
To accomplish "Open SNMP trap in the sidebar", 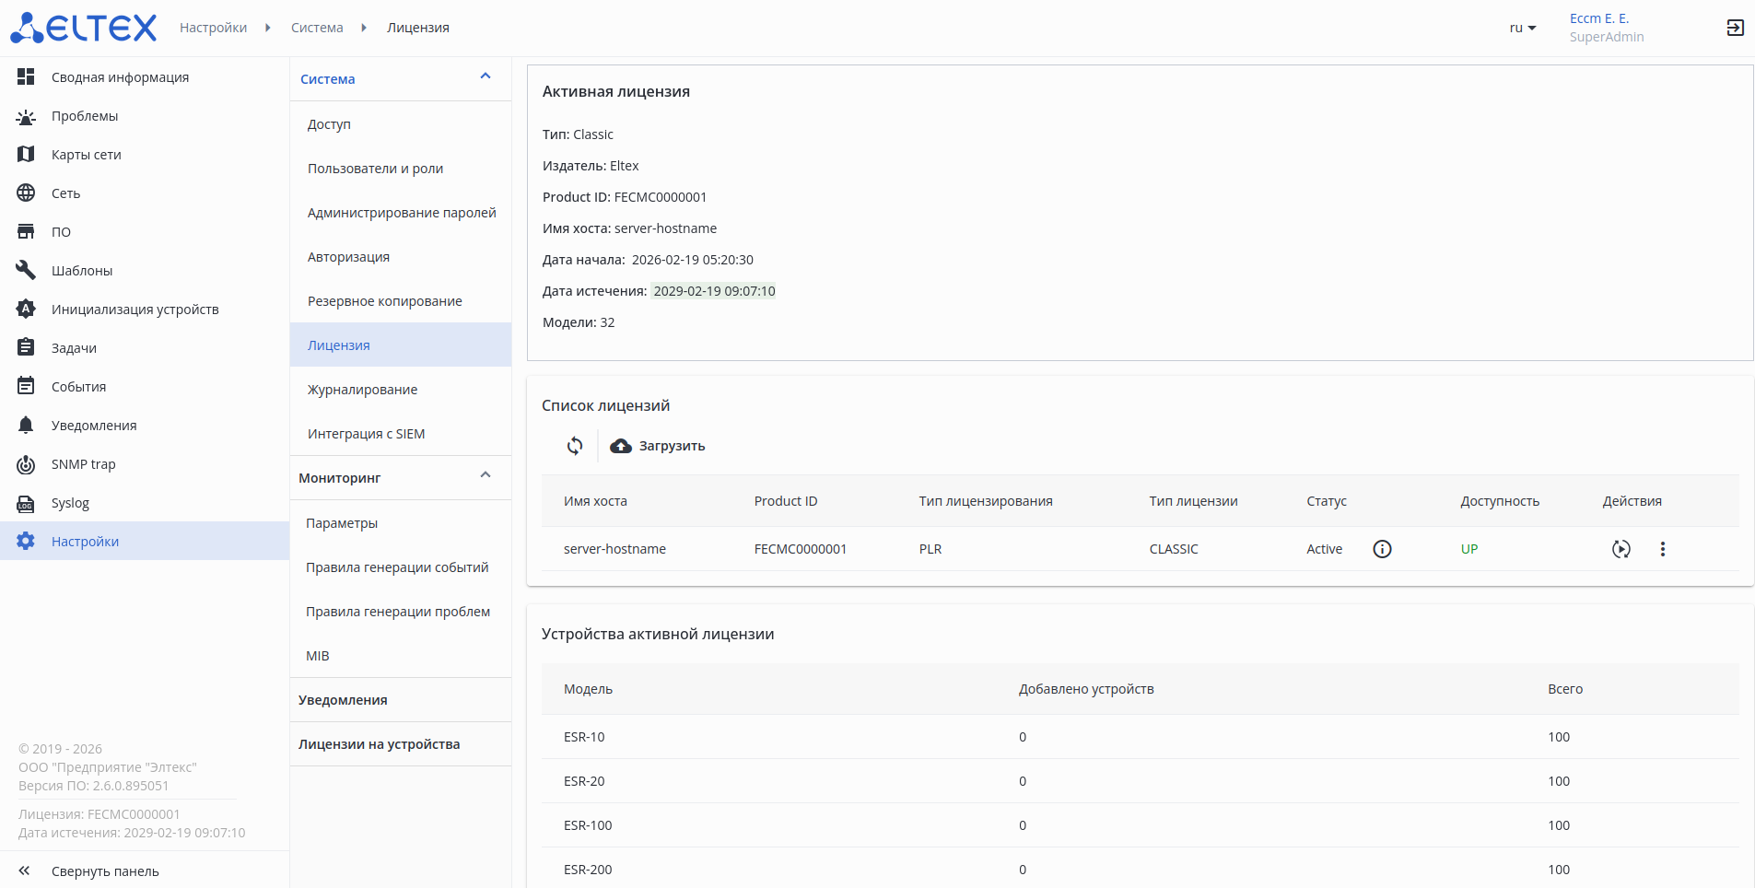I will (x=83, y=464).
